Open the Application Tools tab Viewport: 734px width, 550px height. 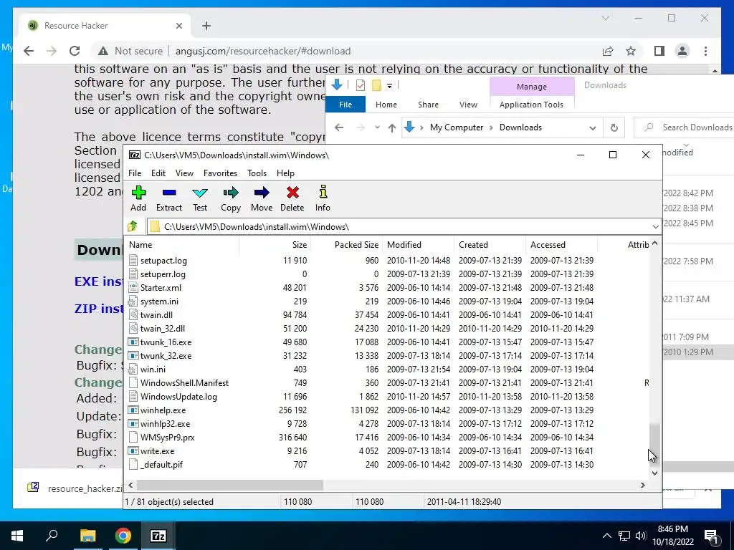click(531, 105)
